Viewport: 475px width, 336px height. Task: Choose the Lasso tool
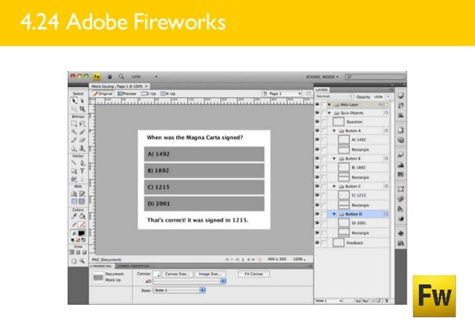click(x=82, y=123)
